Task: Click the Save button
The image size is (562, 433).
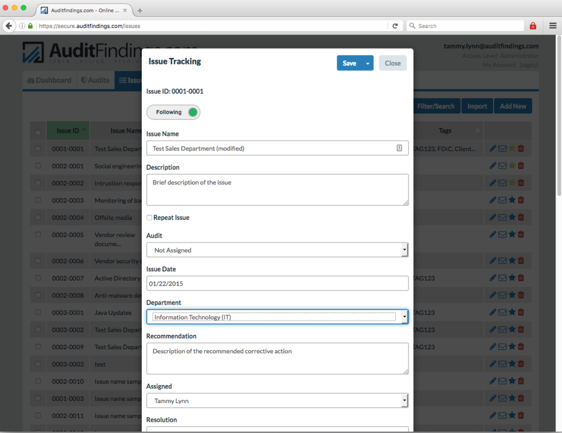Action: pyautogui.click(x=349, y=62)
